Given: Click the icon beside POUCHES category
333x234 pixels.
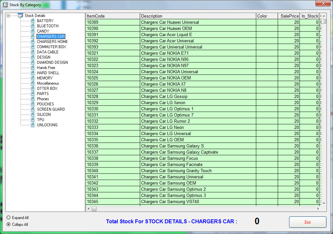Looking at the screenshot, I should (x=33, y=104).
